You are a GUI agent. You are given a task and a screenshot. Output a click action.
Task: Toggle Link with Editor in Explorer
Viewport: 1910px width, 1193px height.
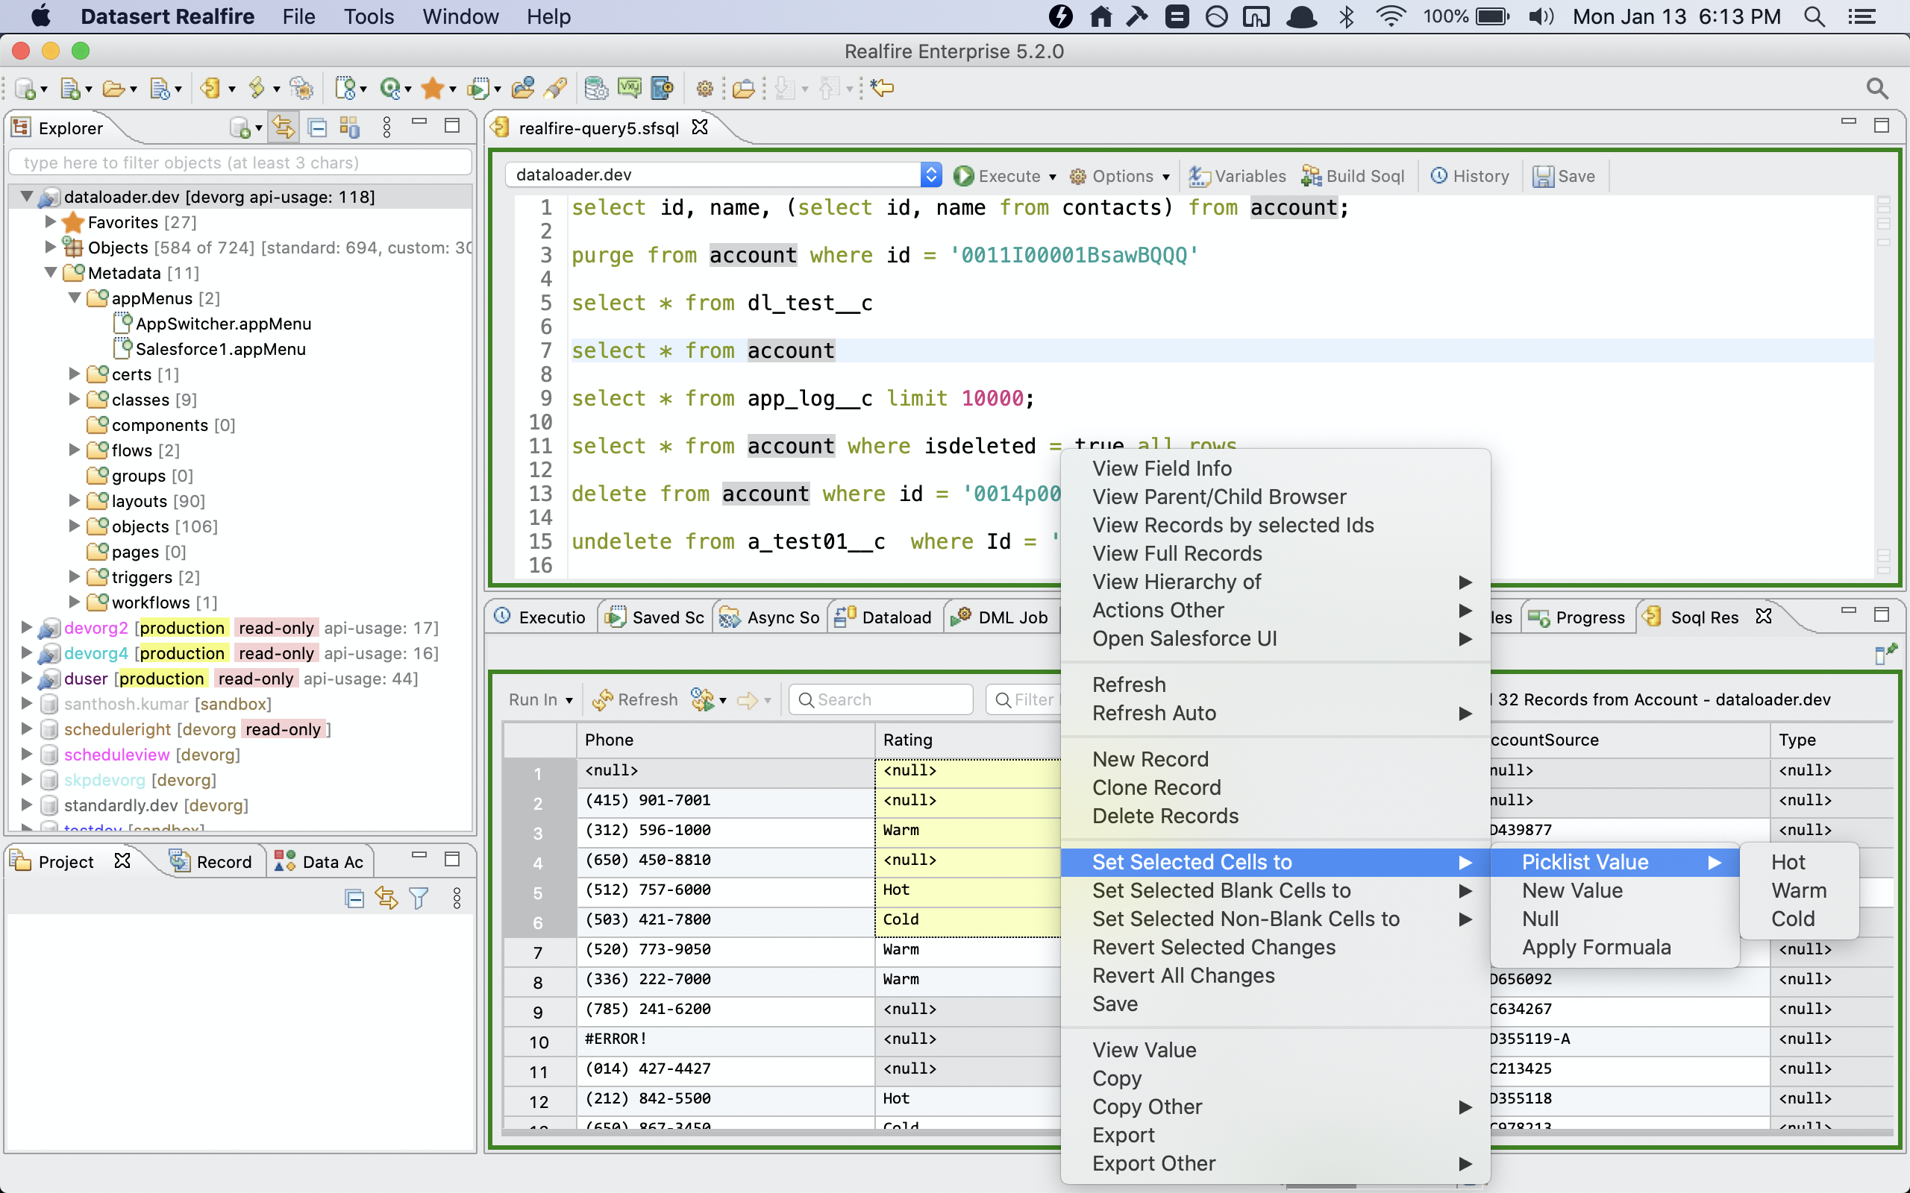[x=284, y=127]
